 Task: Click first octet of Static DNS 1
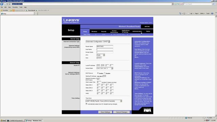pos(98,85)
